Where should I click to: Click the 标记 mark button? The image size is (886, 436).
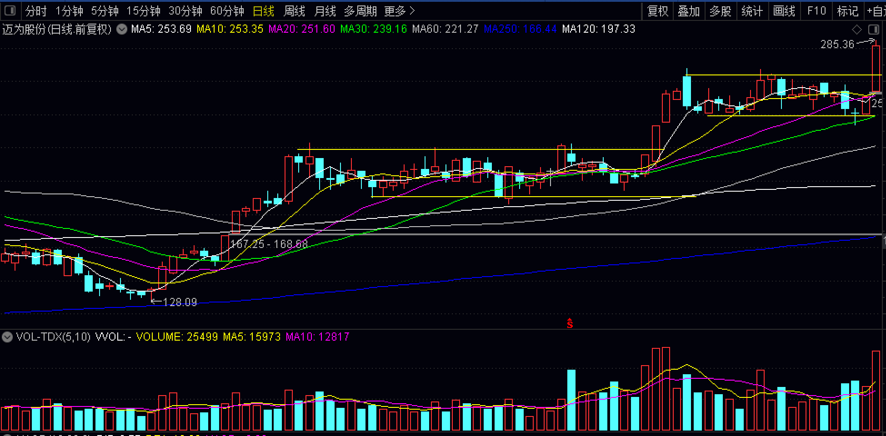847,11
